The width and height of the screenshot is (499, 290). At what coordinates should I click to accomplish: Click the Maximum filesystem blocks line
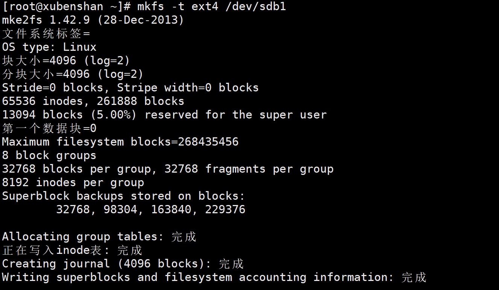pyautogui.click(x=120, y=142)
